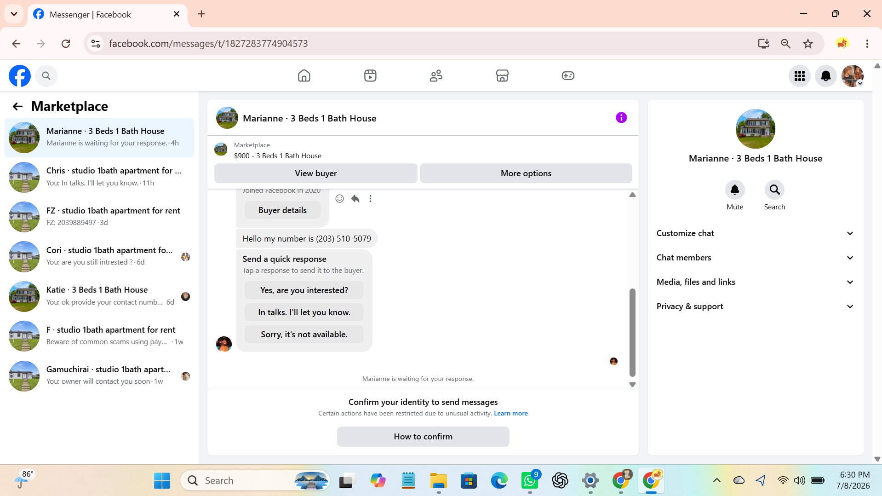882x496 pixels.
Task: Open the Facebook menu grid icon
Action: (800, 76)
